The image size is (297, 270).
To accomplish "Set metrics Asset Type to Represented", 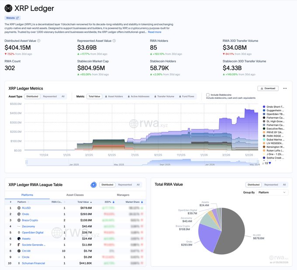I will [x=50, y=97].
